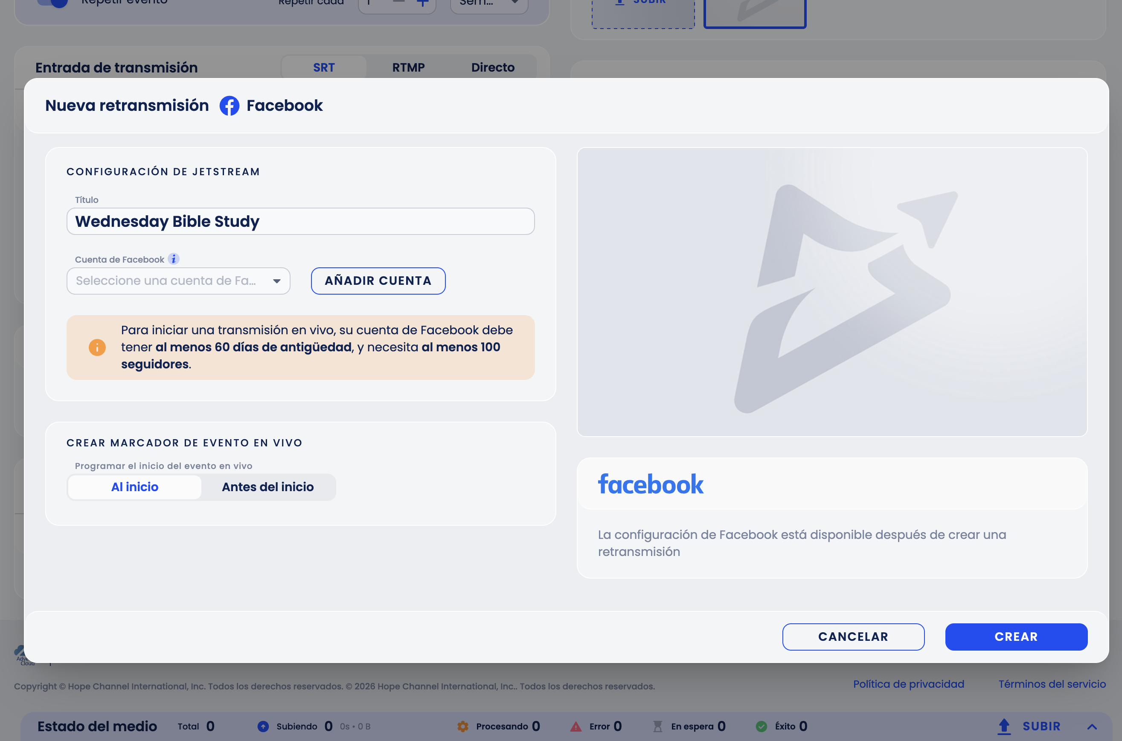Click the orange info icon in warning banner
The image size is (1122, 741).
(x=97, y=347)
